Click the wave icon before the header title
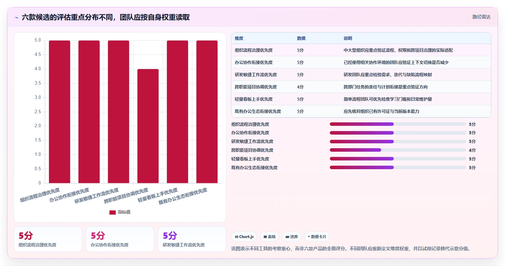This screenshot has width=505, height=266. pyautogui.click(x=17, y=17)
